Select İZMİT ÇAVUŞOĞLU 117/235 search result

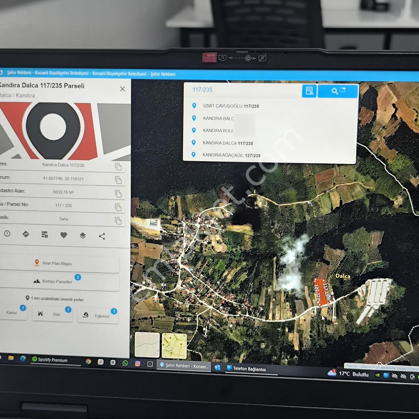(231, 106)
